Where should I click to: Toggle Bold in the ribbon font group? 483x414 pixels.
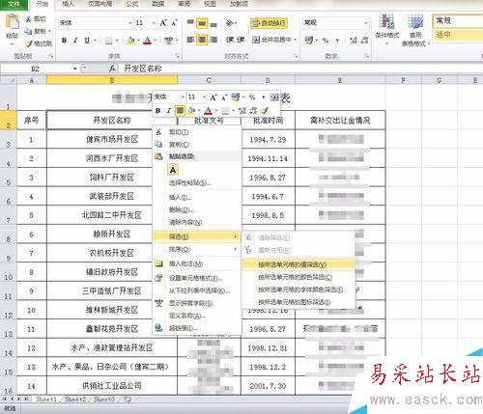[x=64, y=41]
